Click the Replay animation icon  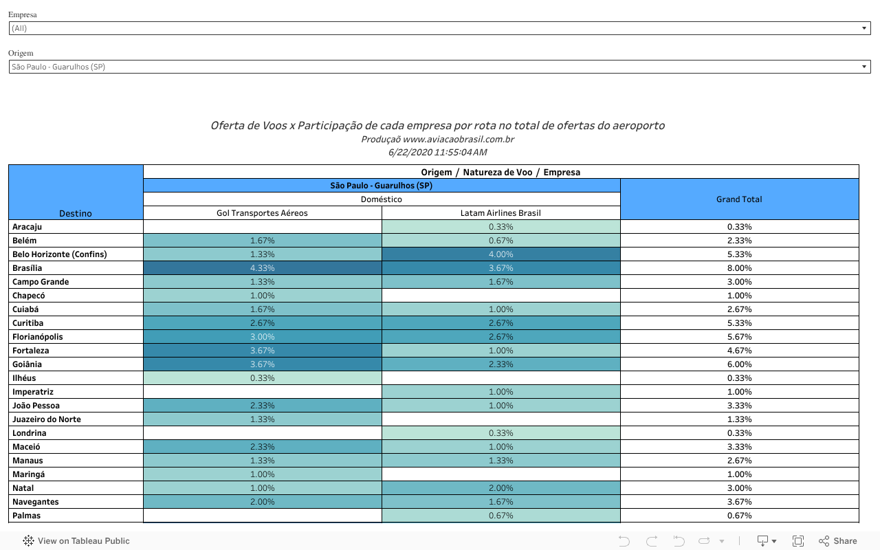click(x=704, y=541)
